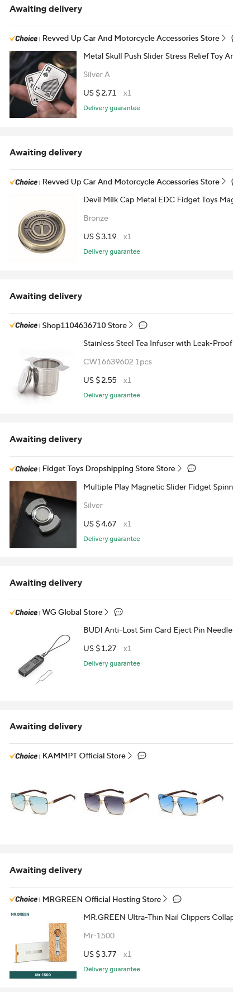233x992 pixels.
Task: Click Choice badge beside KAMMPT Official Store
Action: [23, 756]
